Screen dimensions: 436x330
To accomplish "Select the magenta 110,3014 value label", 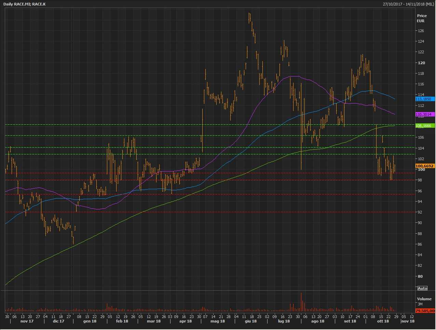I will (425, 114).
